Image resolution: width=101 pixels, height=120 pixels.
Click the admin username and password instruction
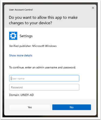[42, 67]
